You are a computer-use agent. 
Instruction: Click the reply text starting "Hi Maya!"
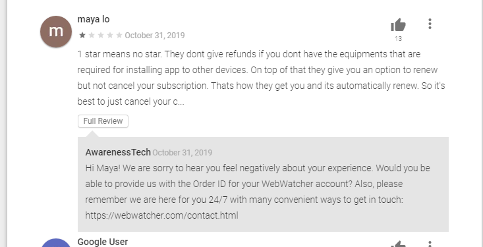[x=258, y=192]
